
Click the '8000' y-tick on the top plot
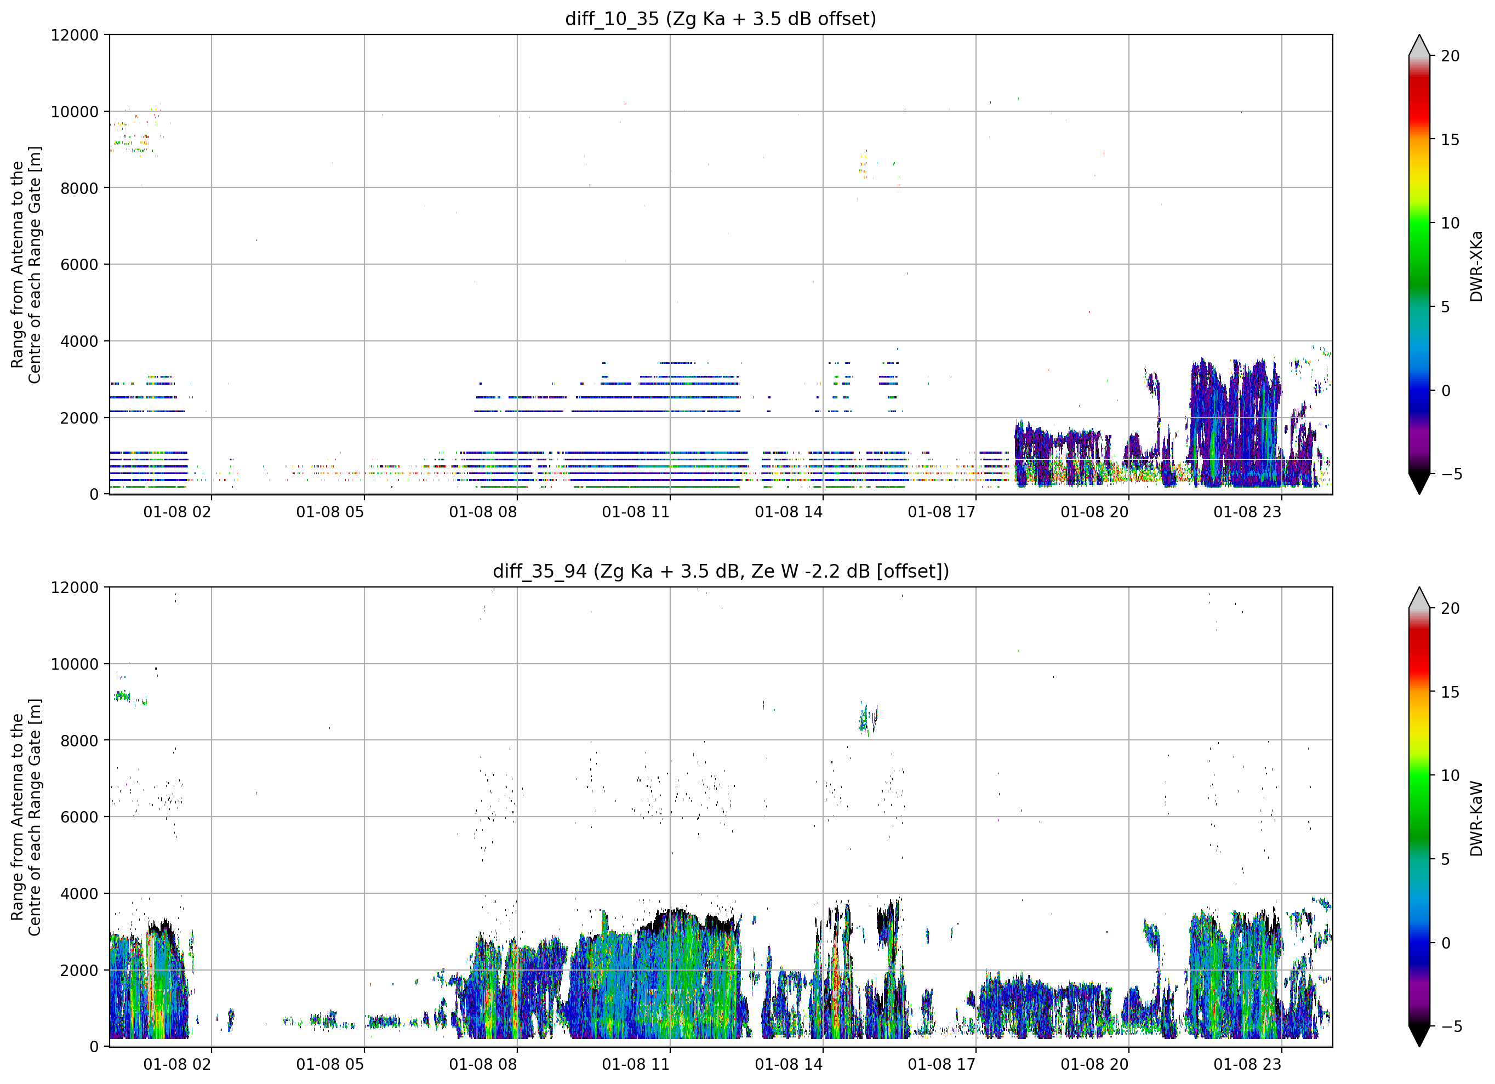(79, 188)
